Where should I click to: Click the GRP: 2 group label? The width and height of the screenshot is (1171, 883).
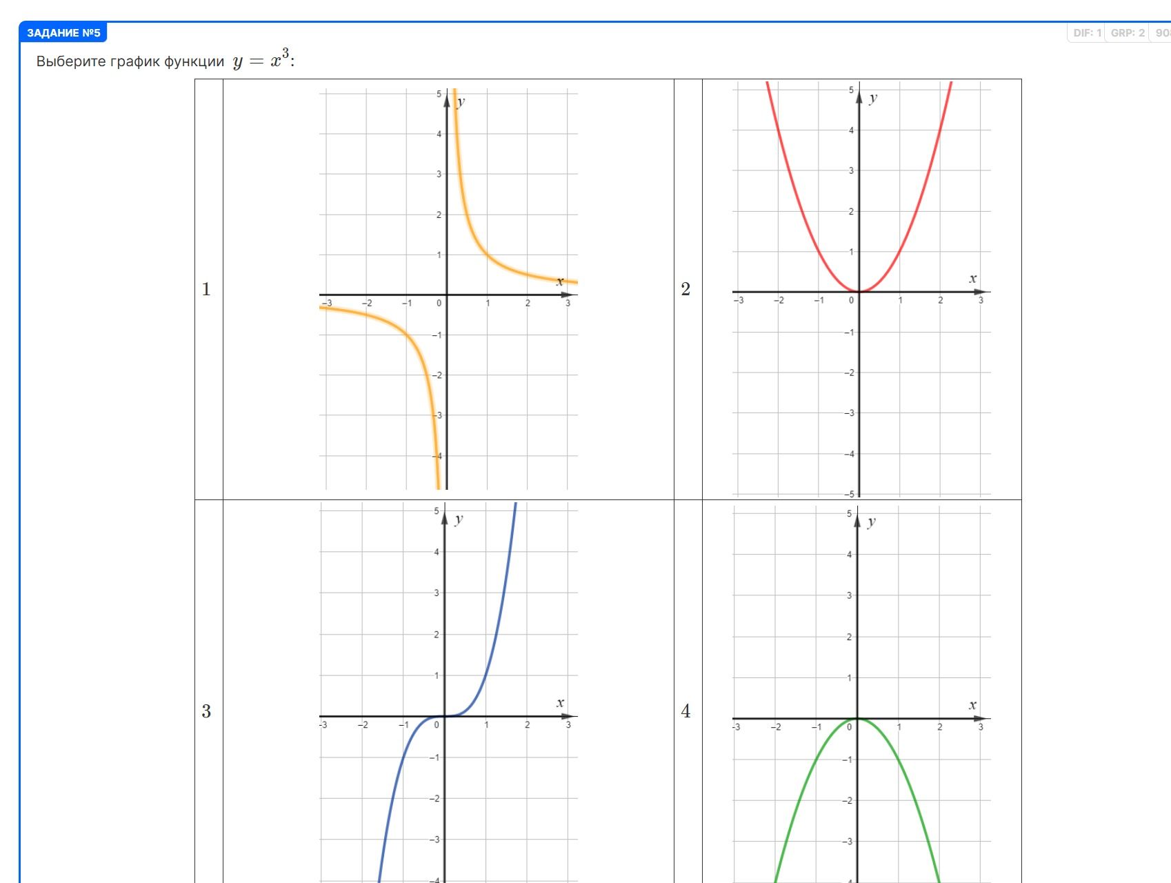point(1128,32)
